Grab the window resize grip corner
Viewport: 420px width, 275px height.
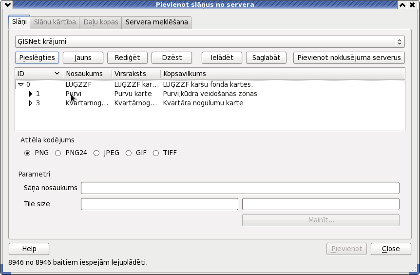coord(414,269)
